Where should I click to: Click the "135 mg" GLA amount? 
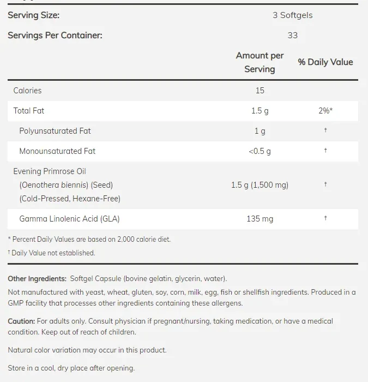(260, 219)
